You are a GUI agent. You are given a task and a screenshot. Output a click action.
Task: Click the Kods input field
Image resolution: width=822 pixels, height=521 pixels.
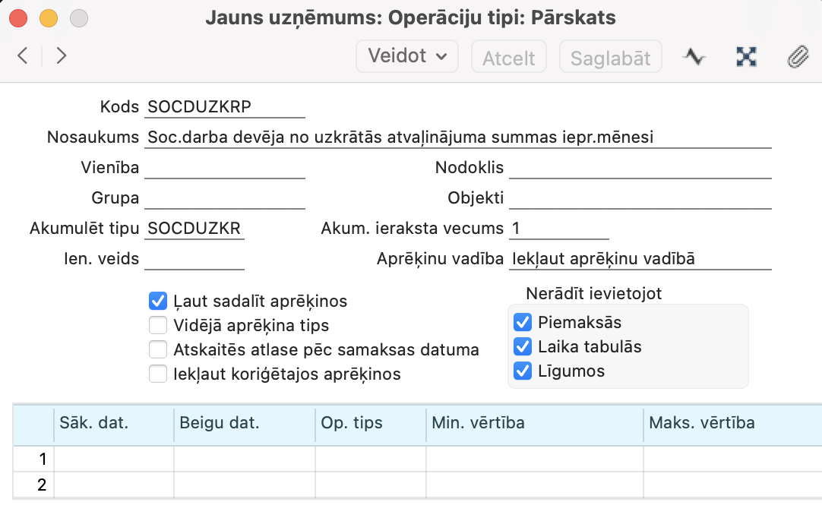[224, 107]
